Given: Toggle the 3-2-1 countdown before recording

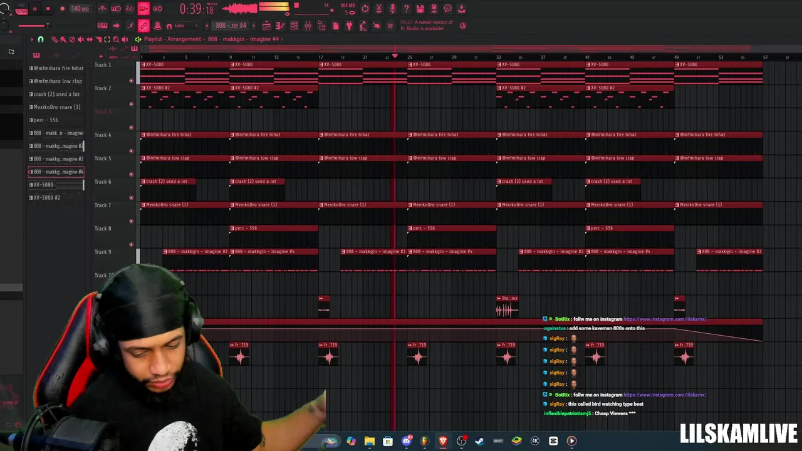Looking at the screenshot, I should click(130, 9).
